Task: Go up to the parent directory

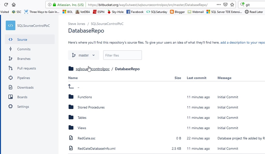Action: pos(78,87)
